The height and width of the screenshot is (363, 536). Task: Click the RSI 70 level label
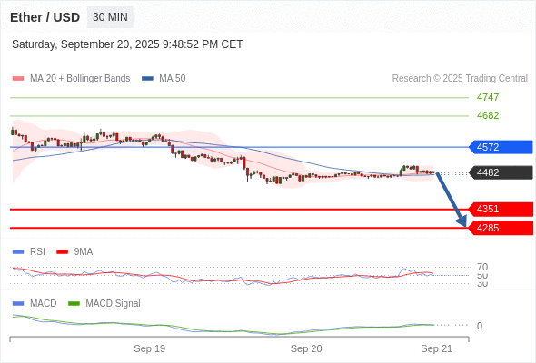pyautogui.click(x=482, y=267)
